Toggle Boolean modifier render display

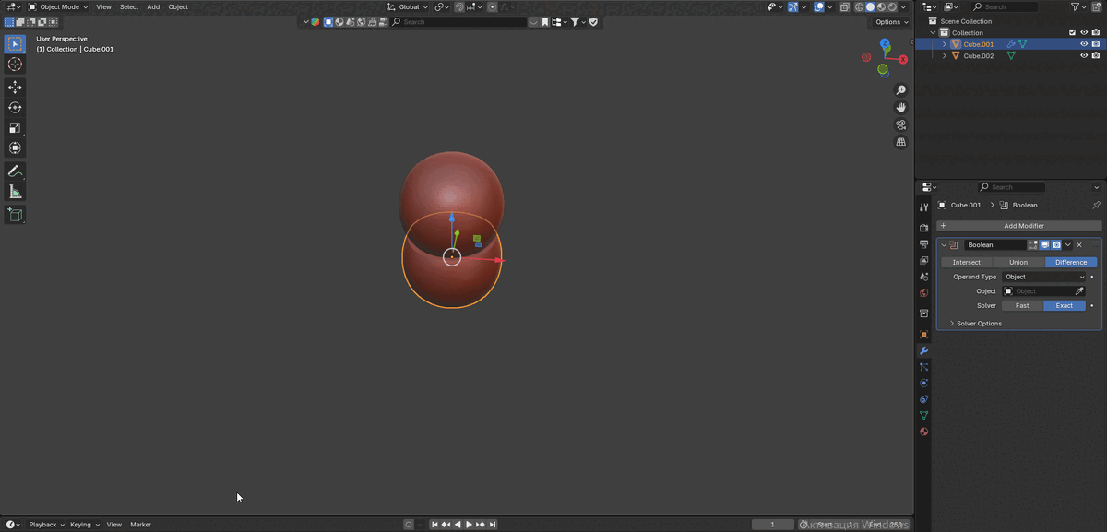coord(1056,245)
